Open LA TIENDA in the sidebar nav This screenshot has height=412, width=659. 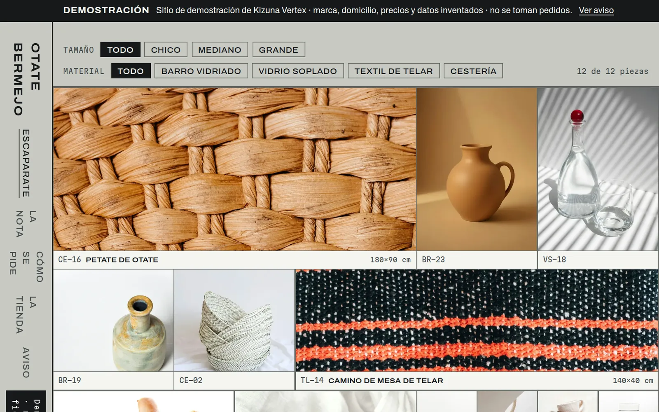(x=26, y=314)
